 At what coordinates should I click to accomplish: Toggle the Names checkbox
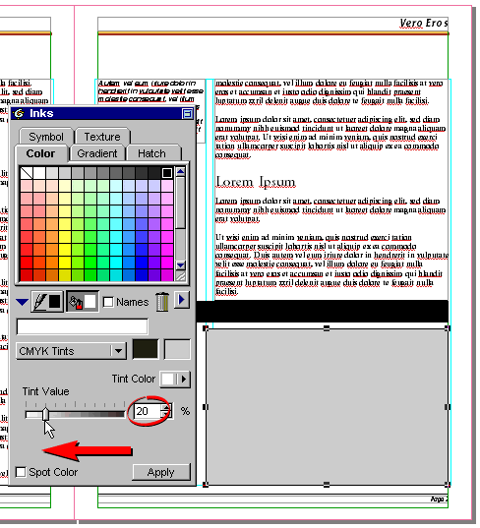pos(108,302)
